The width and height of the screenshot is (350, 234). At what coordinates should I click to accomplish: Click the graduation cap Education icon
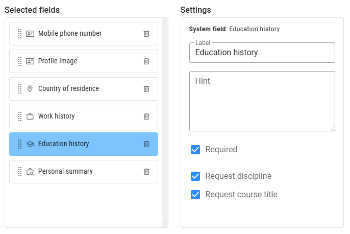pos(30,144)
